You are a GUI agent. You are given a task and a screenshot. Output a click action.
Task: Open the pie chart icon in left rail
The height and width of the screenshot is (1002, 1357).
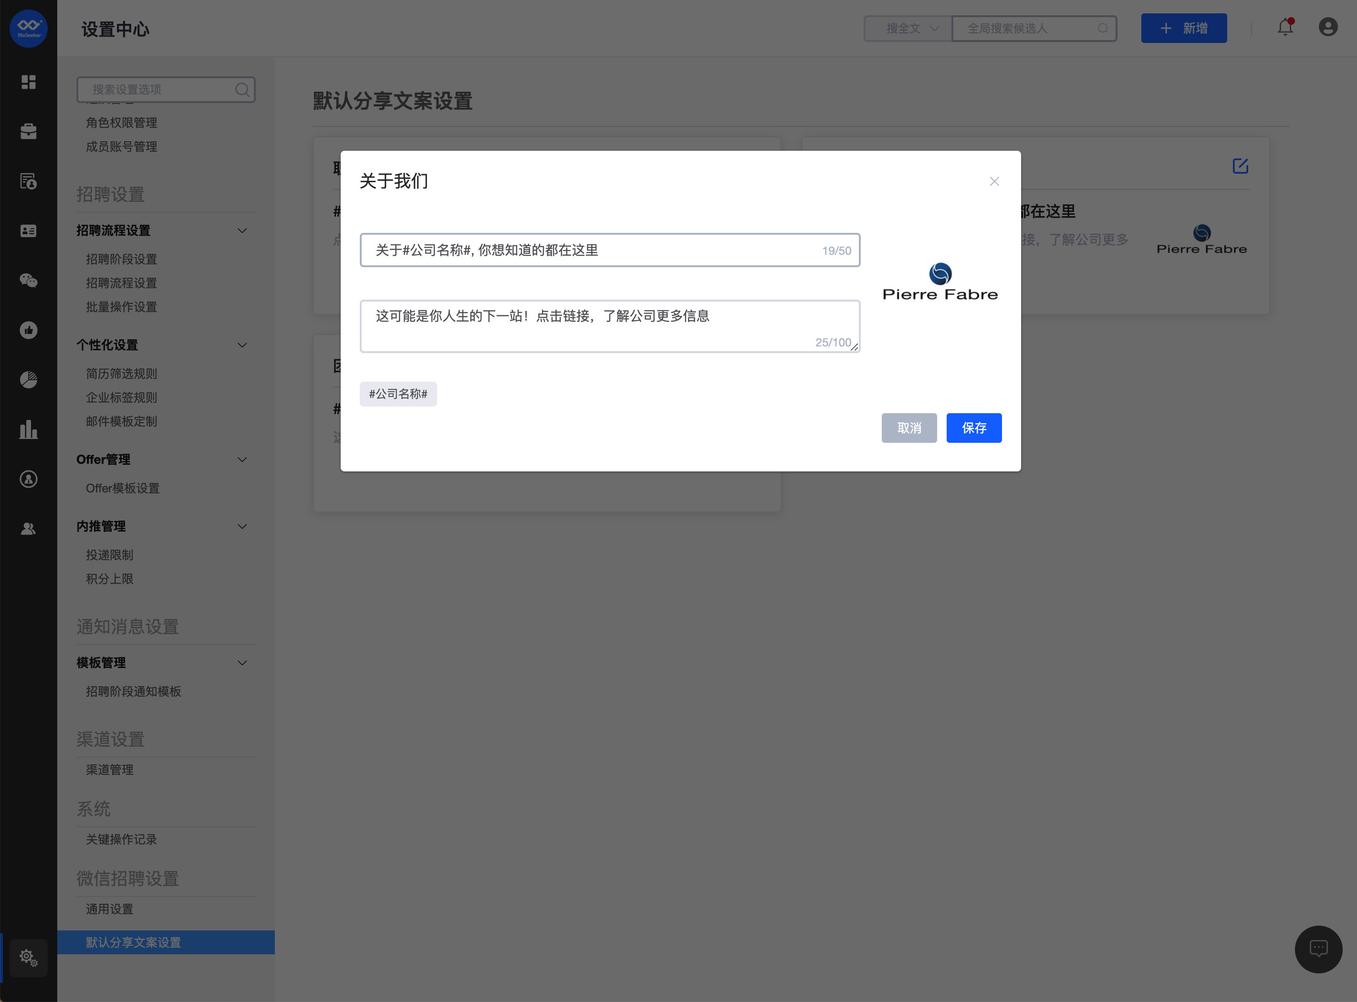[29, 380]
